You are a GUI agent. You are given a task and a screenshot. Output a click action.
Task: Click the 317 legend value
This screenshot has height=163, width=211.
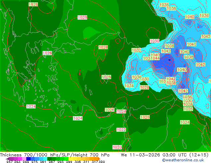point(95,162)
